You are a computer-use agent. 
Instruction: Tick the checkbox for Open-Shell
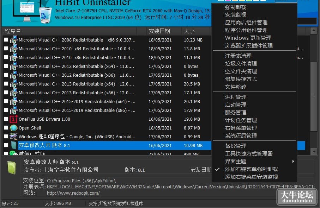coord(6,128)
